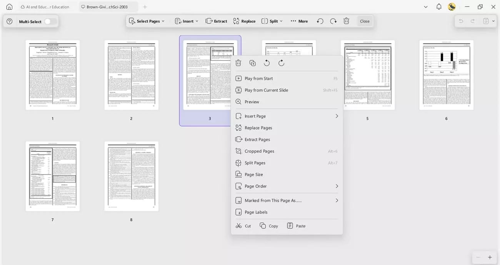The width and height of the screenshot is (500, 265).
Task: Rotate page clockwise from context menu
Action: tap(281, 63)
